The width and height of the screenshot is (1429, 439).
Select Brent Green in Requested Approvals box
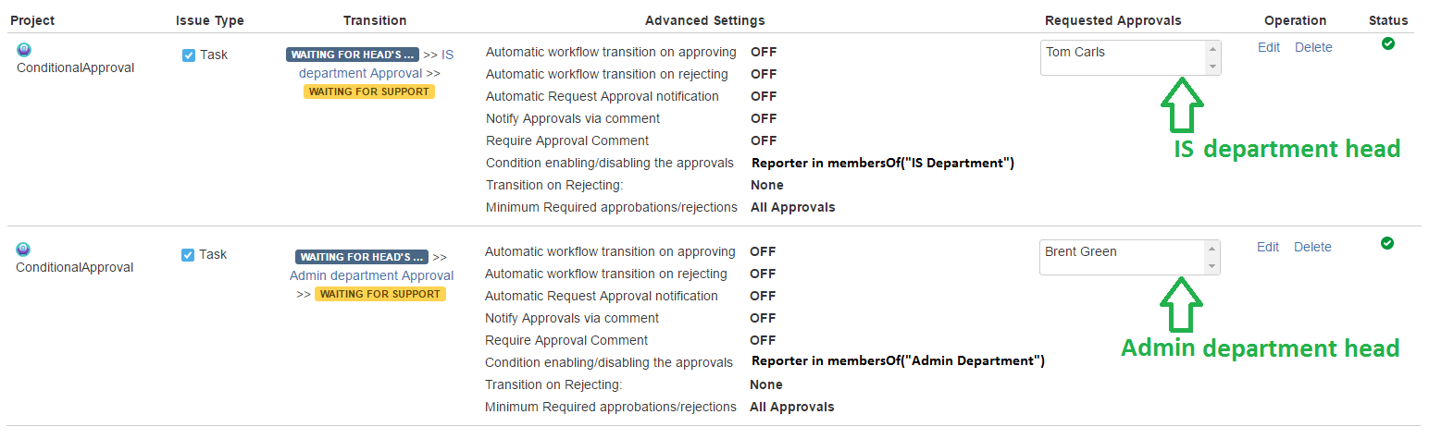(x=1080, y=251)
